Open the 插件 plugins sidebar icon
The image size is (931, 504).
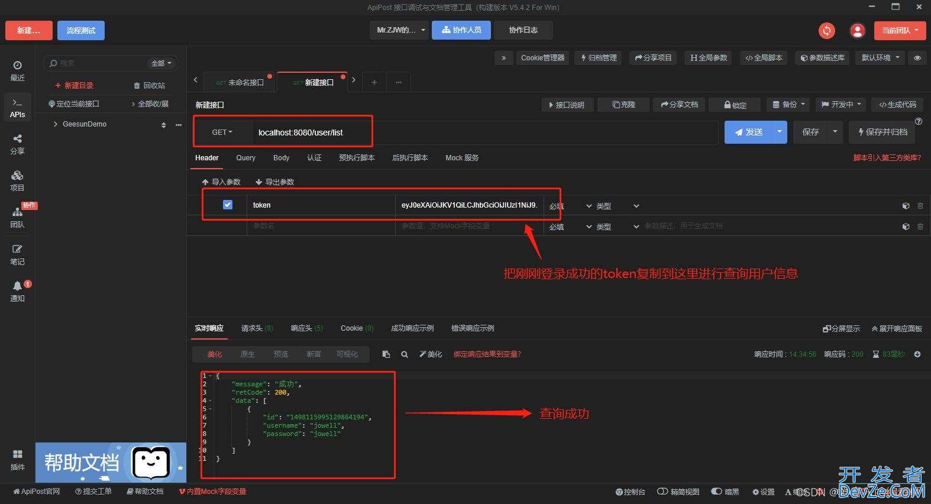[17, 460]
